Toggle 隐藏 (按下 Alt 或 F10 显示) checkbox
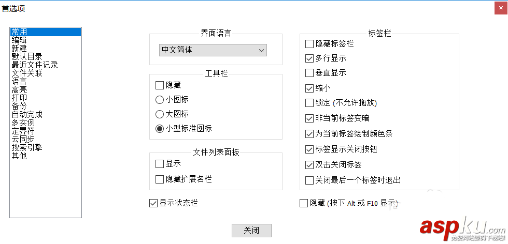The image size is (508, 244). (x=304, y=203)
